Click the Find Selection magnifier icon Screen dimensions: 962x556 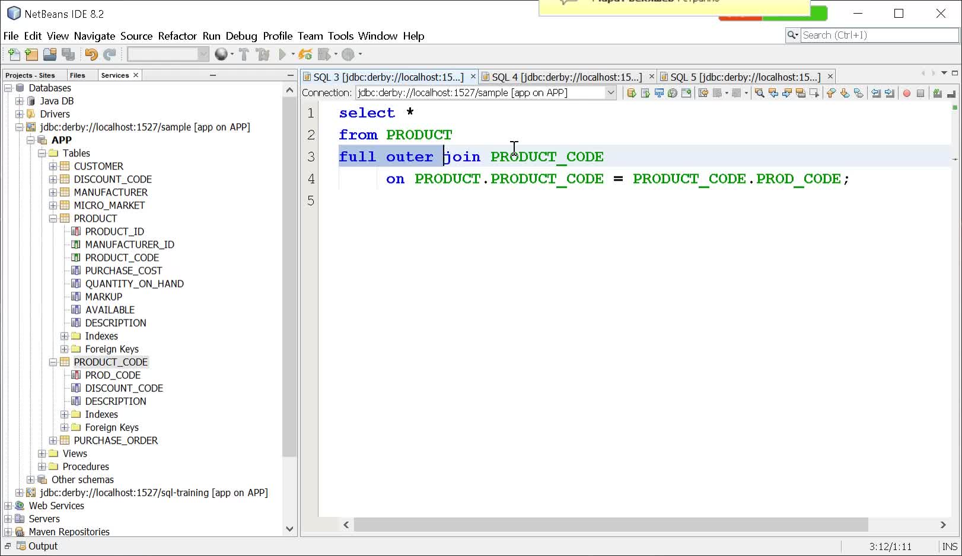(x=760, y=93)
